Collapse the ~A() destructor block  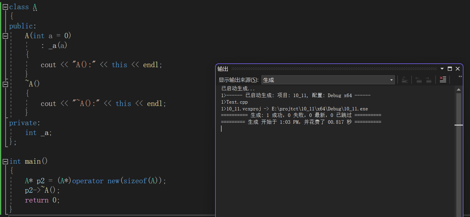(5, 84)
